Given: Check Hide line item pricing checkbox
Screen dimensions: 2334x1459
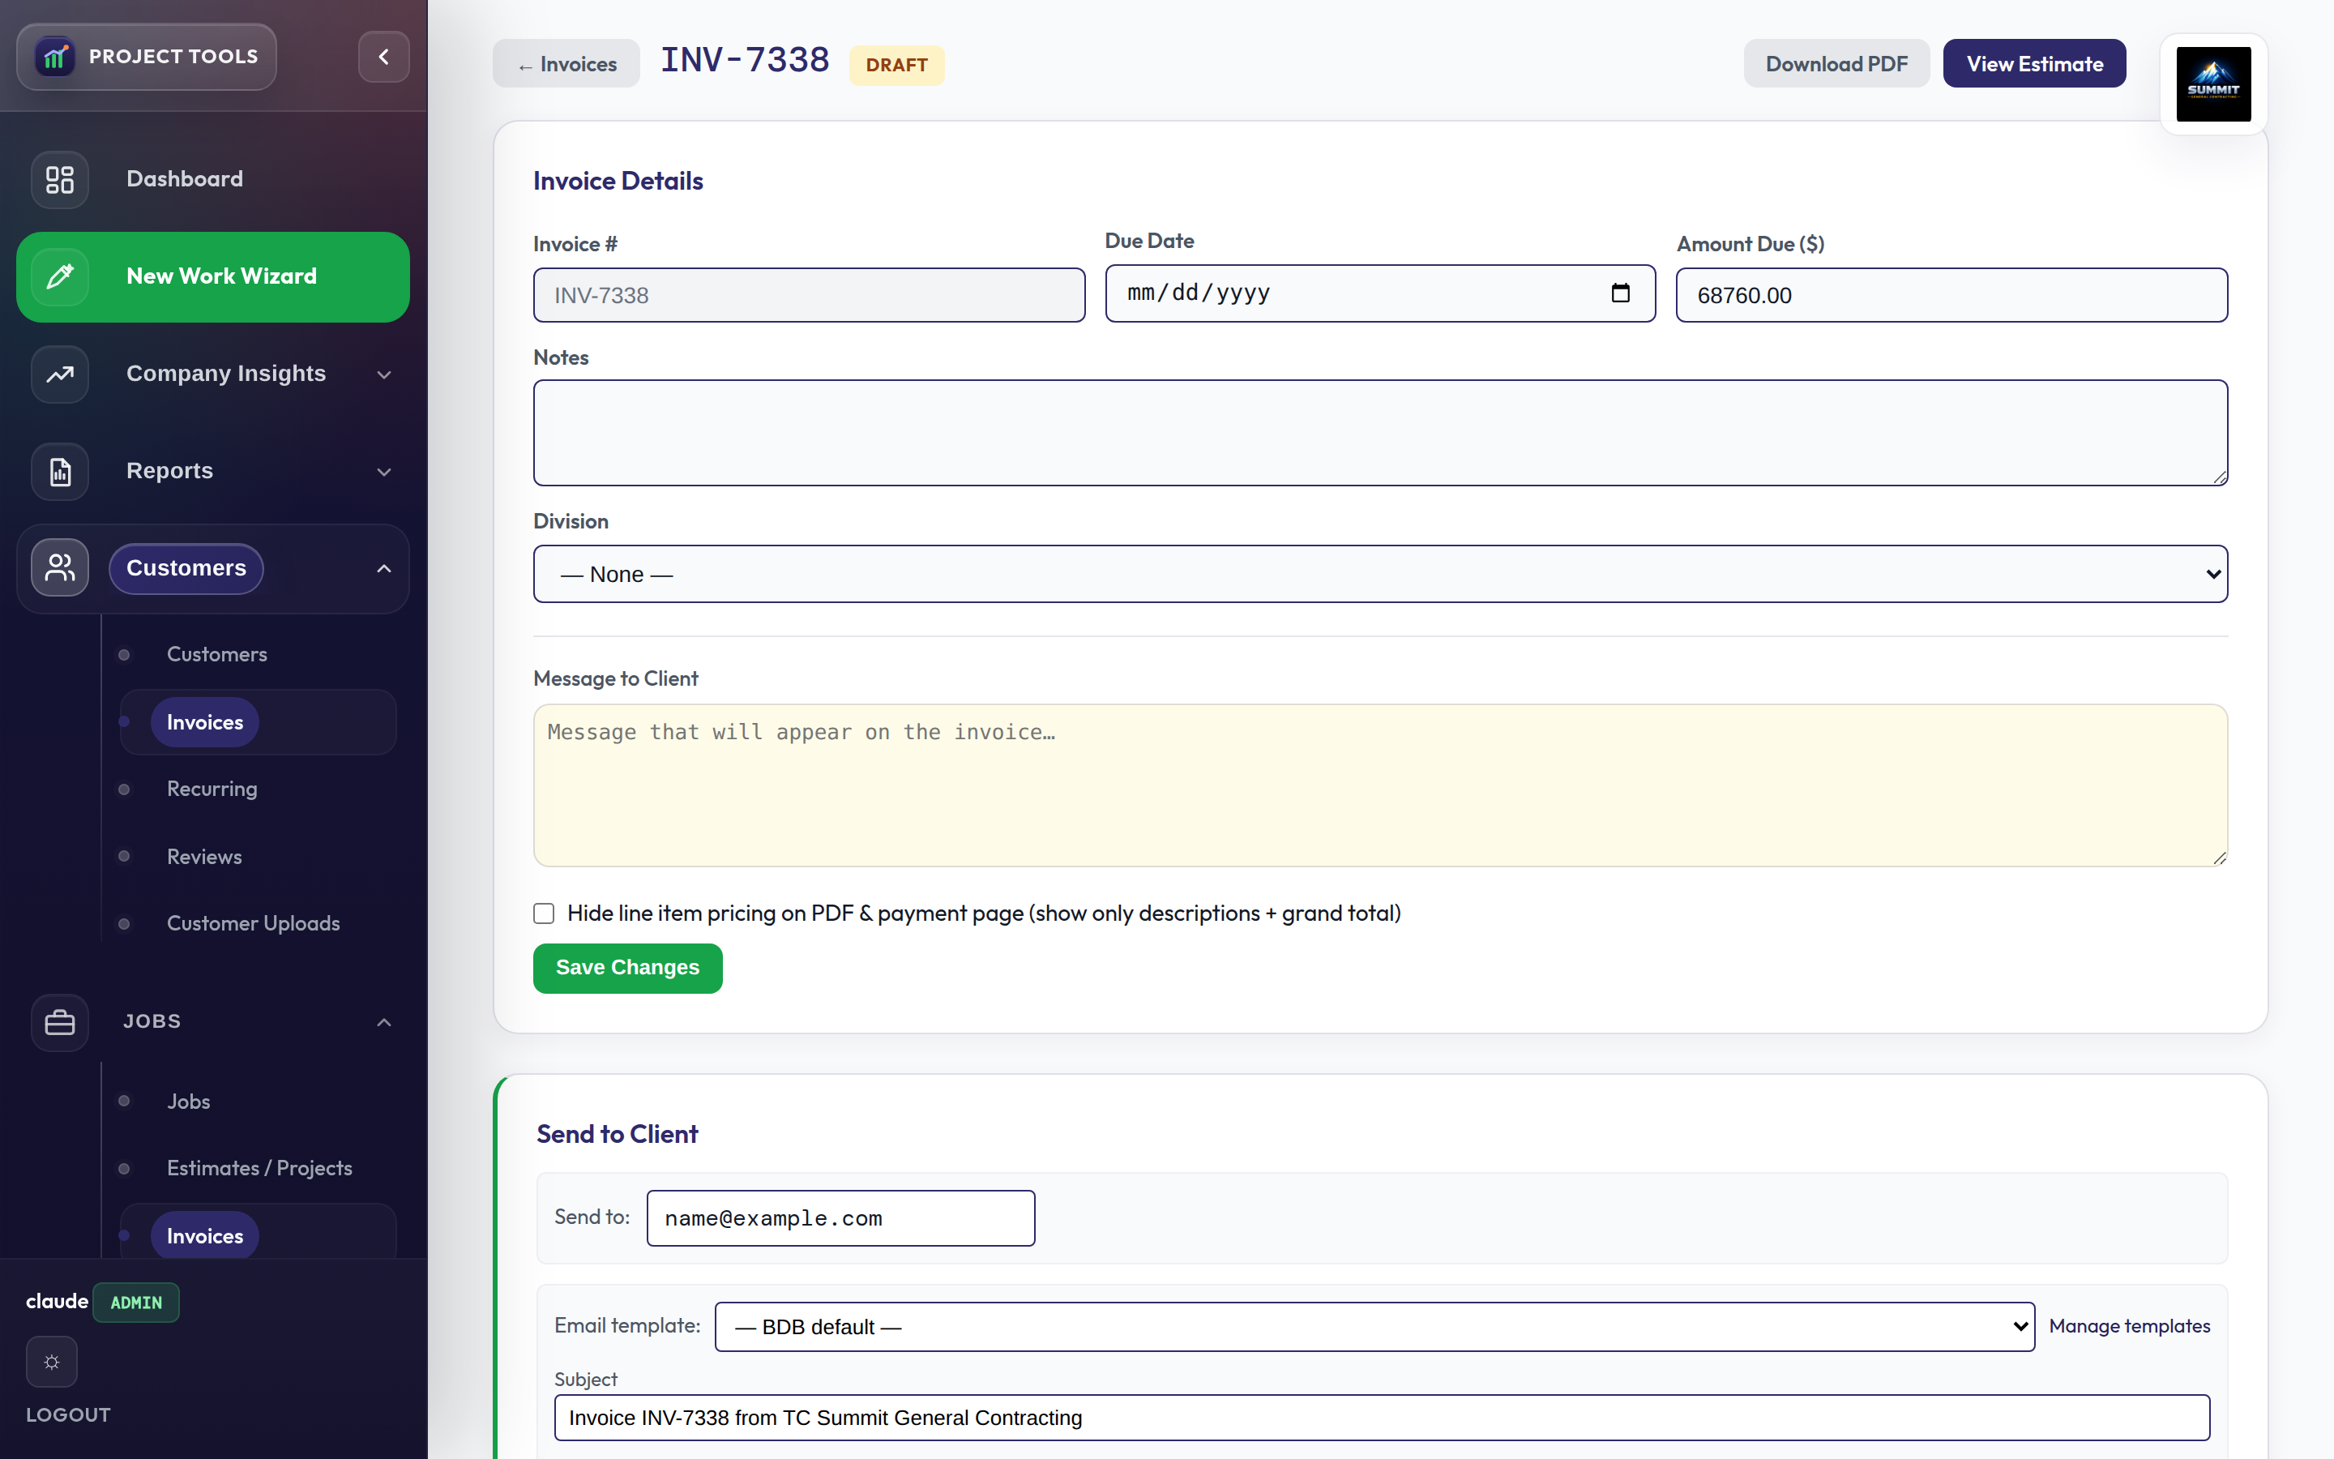Looking at the screenshot, I should pyautogui.click(x=544, y=913).
